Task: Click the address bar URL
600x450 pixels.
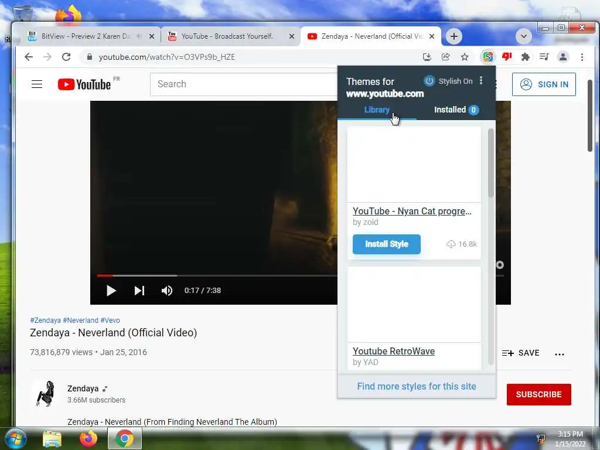Action: tap(167, 57)
